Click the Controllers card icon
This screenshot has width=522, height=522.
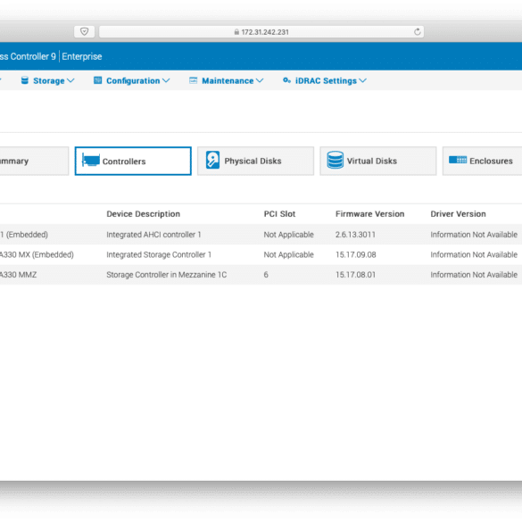coord(91,160)
